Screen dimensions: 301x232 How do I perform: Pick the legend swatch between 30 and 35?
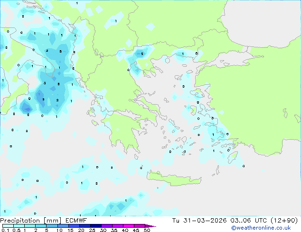click(x=107, y=226)
